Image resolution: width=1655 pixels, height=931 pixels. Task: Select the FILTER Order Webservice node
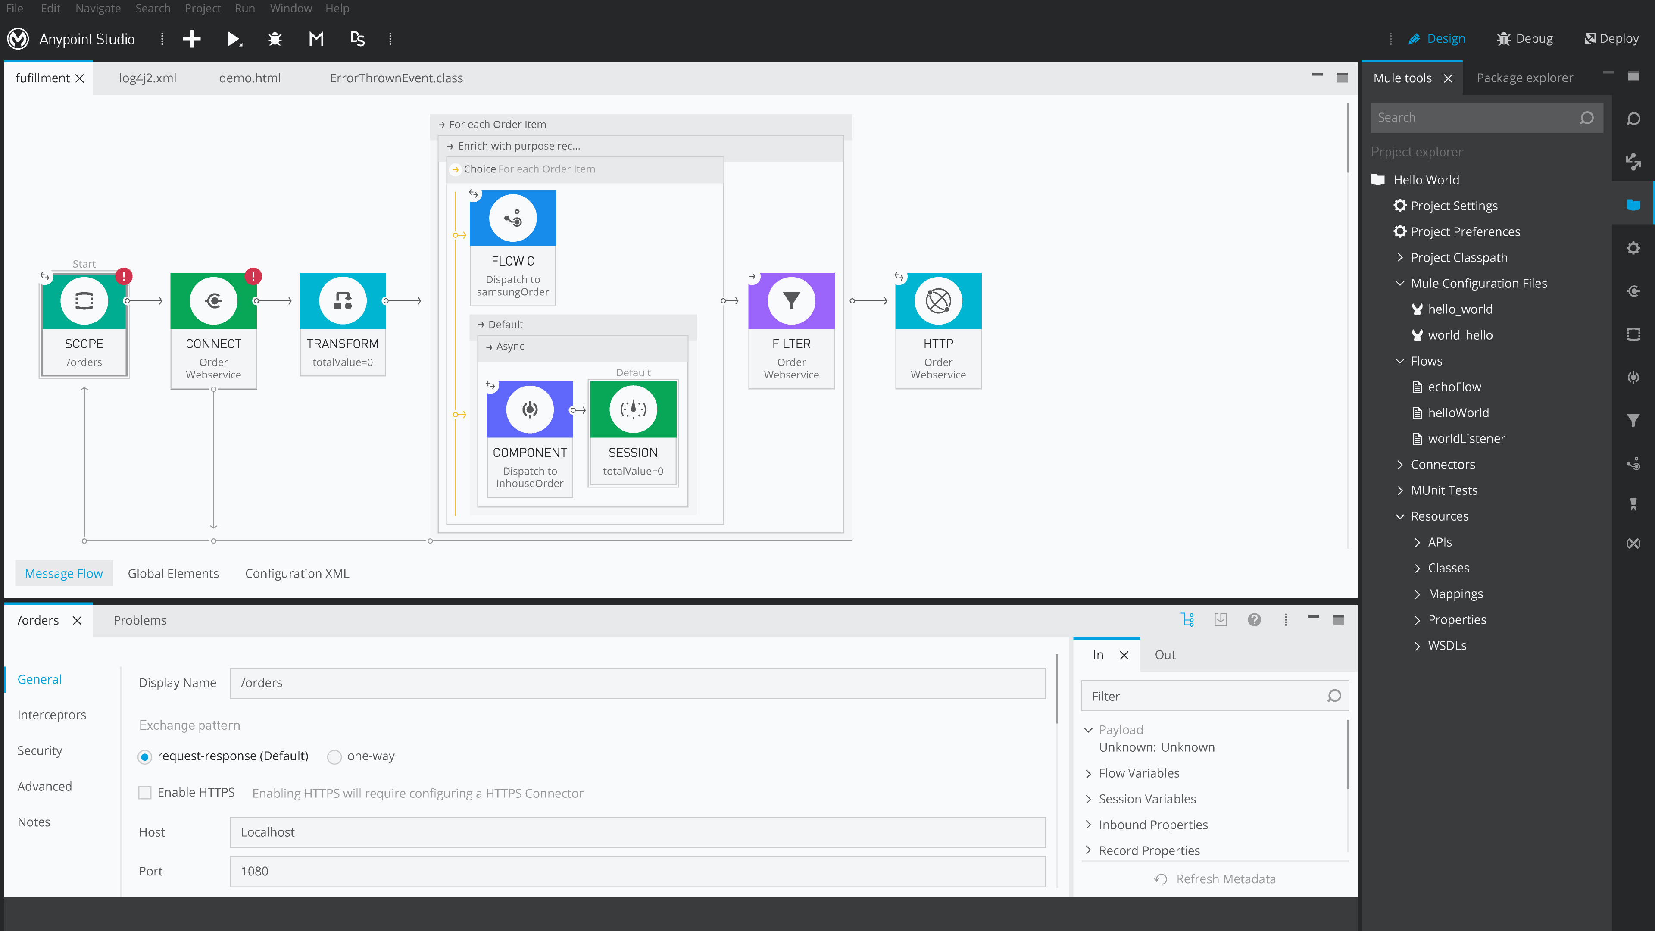(x=792, y=331)
